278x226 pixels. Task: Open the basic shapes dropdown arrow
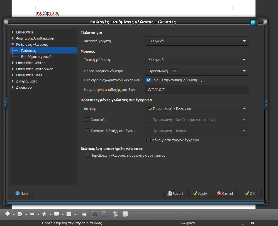pos(14,214)
